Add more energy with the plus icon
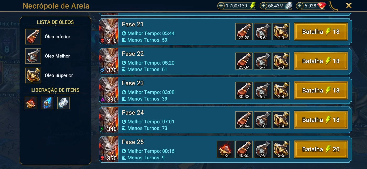This screenshot has width=367, height=169. point(221,6)
